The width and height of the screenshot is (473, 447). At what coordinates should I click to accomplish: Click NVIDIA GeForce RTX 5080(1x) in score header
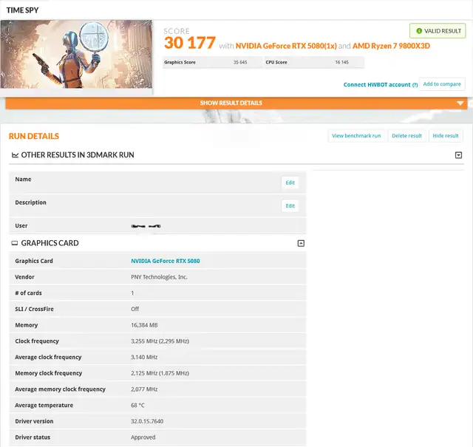point(286,46)
